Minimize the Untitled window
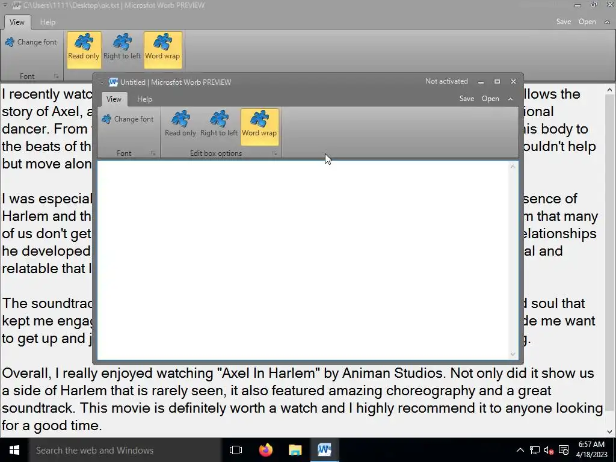This screenshot has height=462, width=616. (x=481, y=82)
